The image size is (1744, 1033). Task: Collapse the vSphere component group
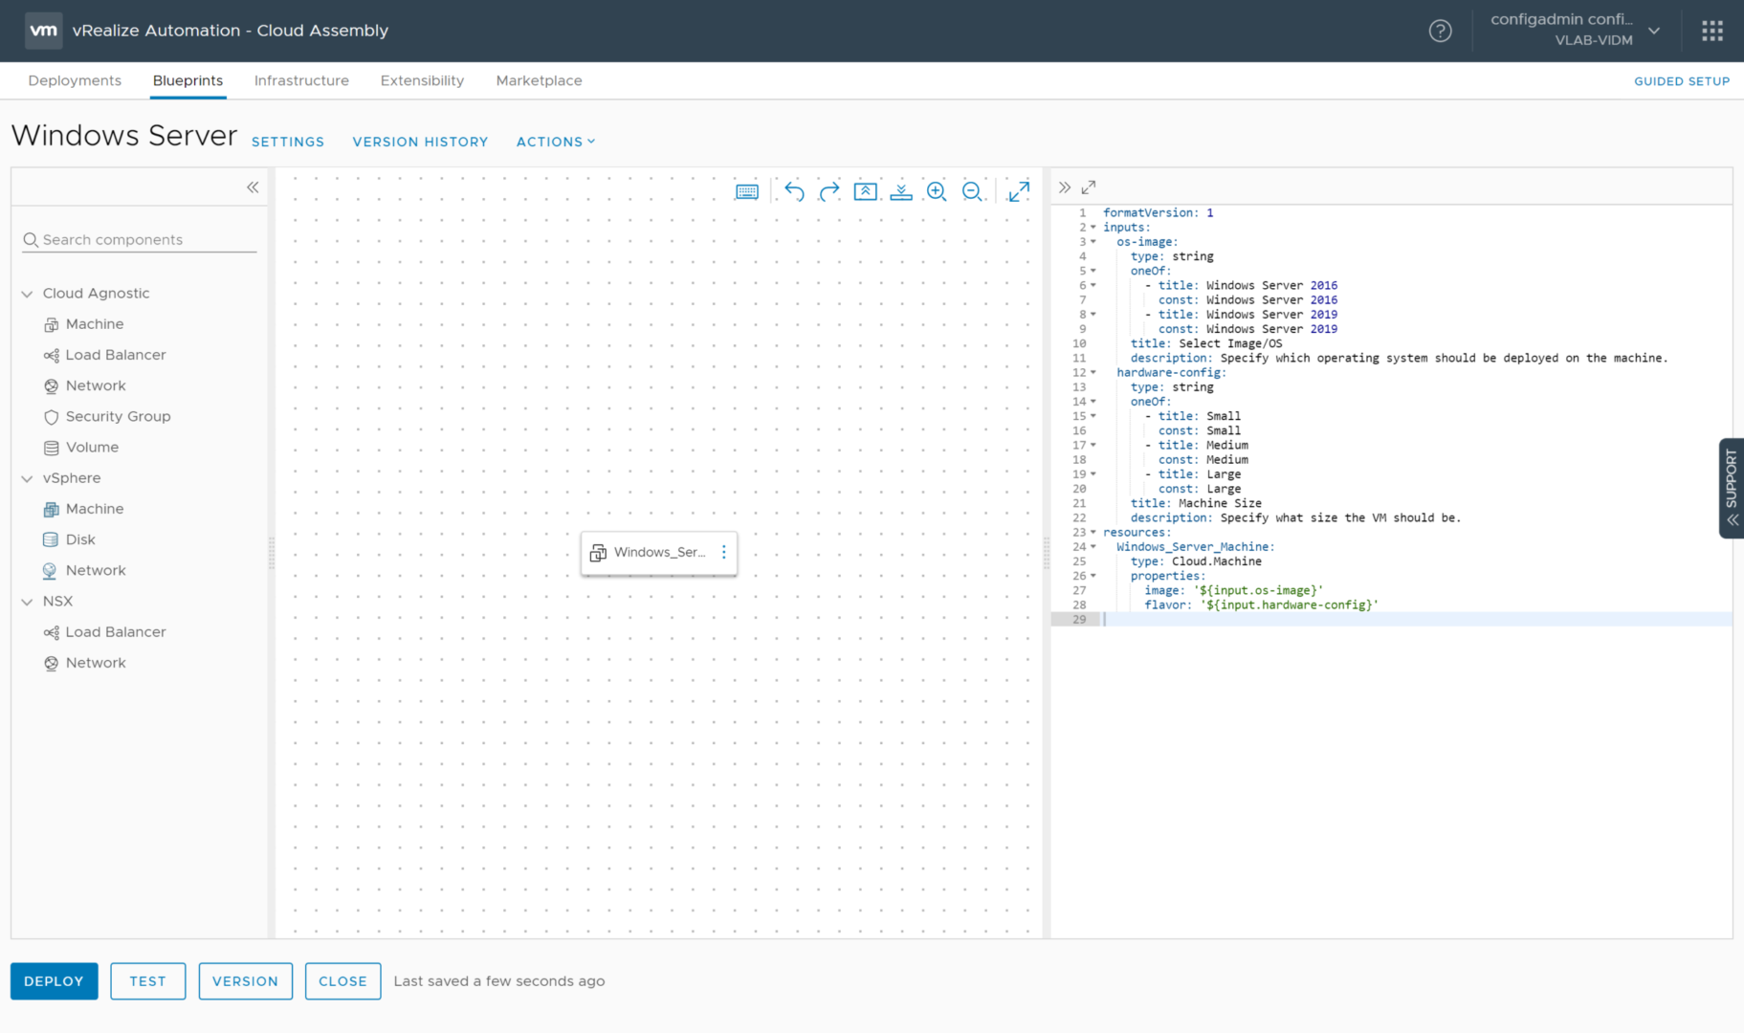28,478
